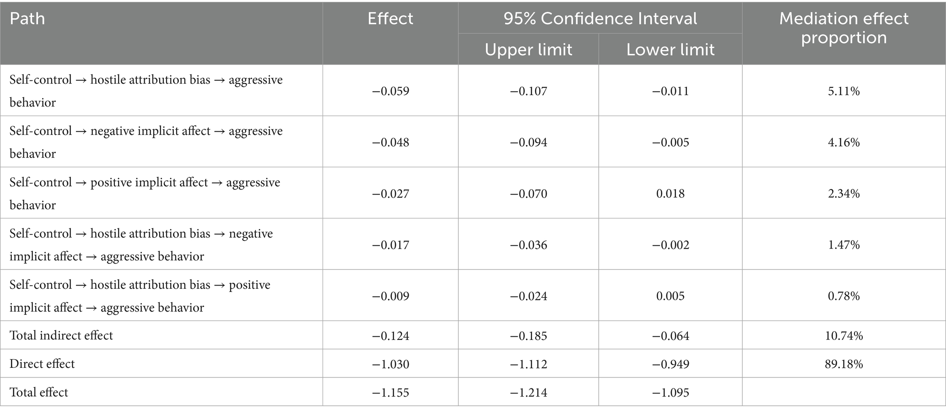Select the Total indirect effect row label
The width and height of the screenshot is (946, 414).
coord(61,335)
